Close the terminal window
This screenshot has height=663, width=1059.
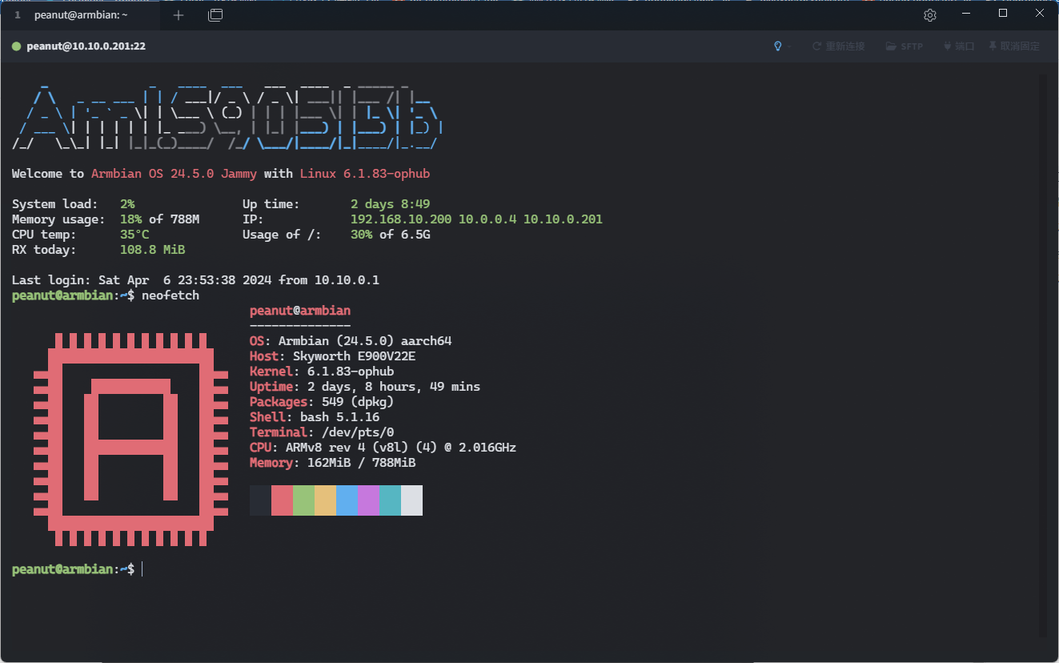point(1040,14)
